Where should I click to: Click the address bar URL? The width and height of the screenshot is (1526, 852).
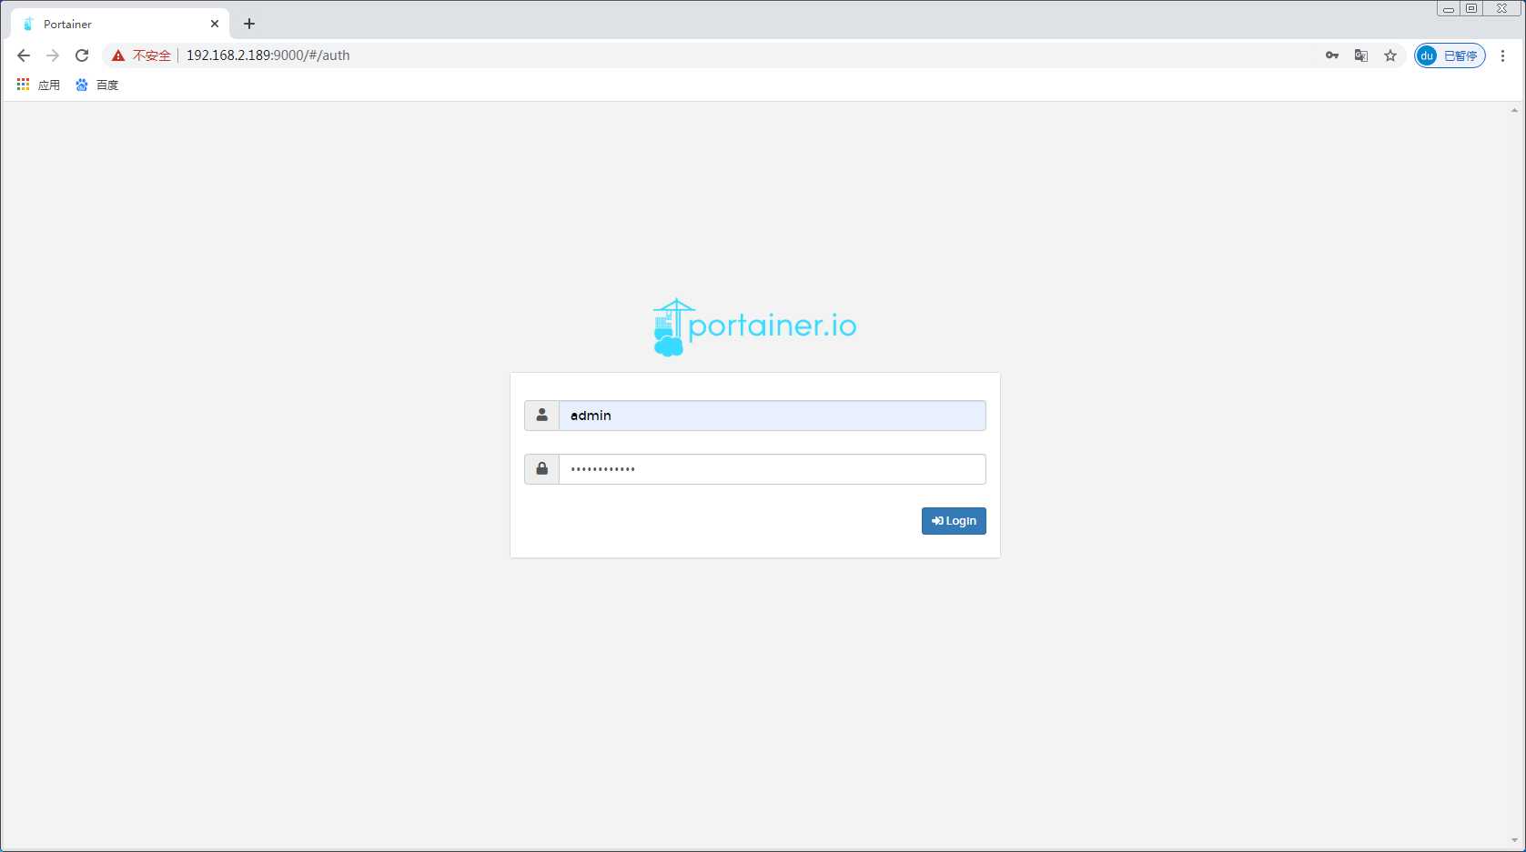pyautogui.click(x=268, y=55)
